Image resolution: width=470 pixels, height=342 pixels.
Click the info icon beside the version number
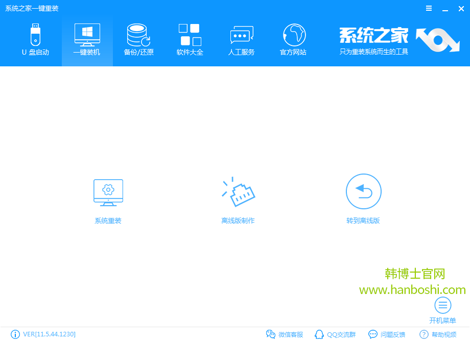15,334
